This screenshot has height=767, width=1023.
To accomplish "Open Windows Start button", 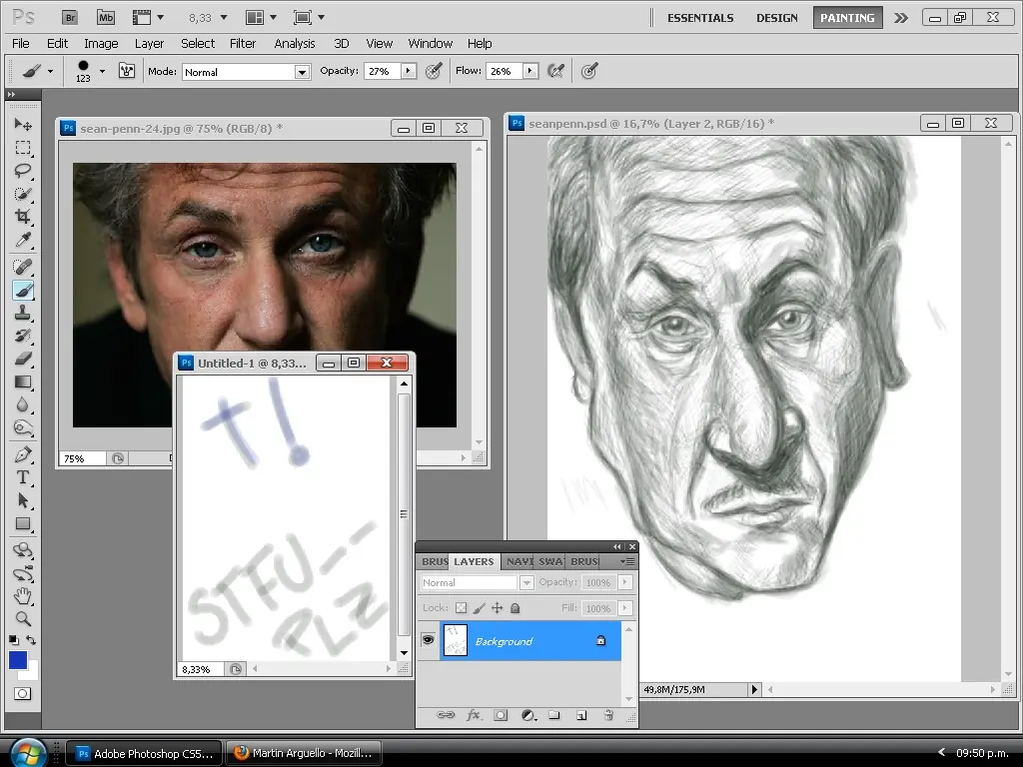I will coord(27,753).
